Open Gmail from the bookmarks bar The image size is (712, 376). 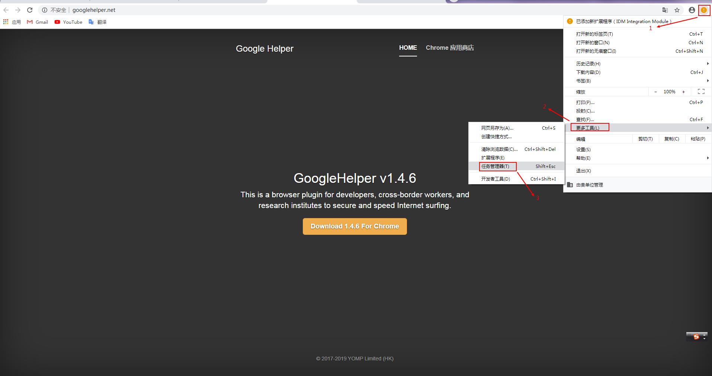tap(37, 22)
